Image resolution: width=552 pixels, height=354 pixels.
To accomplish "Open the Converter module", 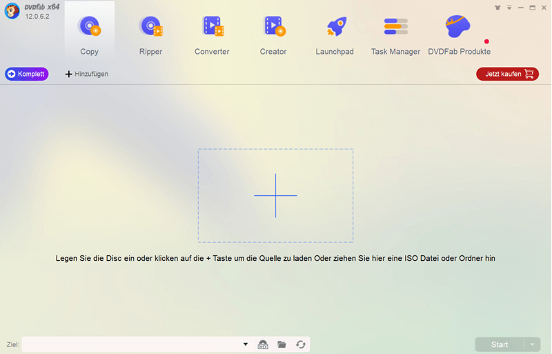I will (212, 35).
